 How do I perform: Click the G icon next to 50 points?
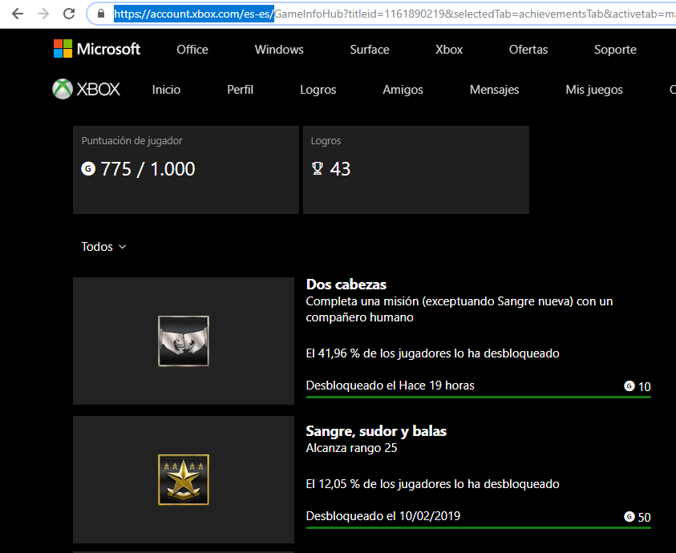(x=629, y=516)
